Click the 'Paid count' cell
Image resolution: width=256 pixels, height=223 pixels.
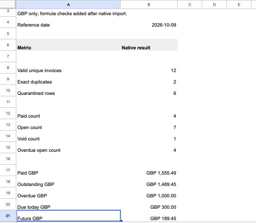68,113
